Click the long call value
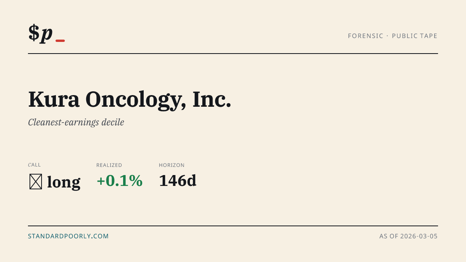 pos(64,182)
